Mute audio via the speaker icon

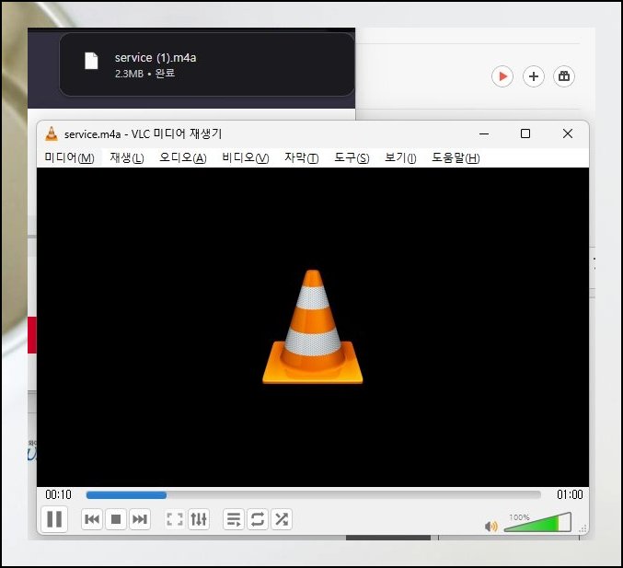pos(491,527)
